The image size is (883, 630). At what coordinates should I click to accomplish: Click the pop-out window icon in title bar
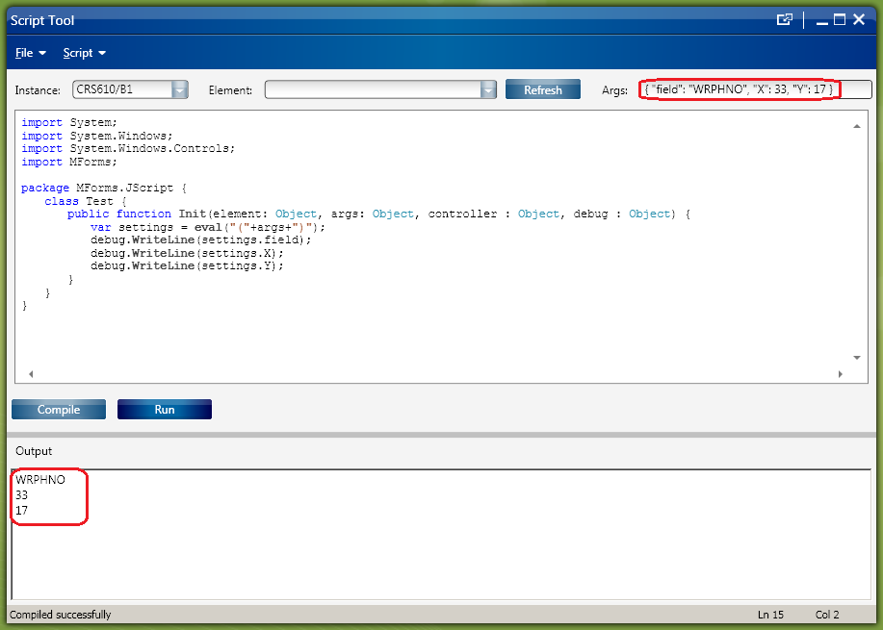785,19
